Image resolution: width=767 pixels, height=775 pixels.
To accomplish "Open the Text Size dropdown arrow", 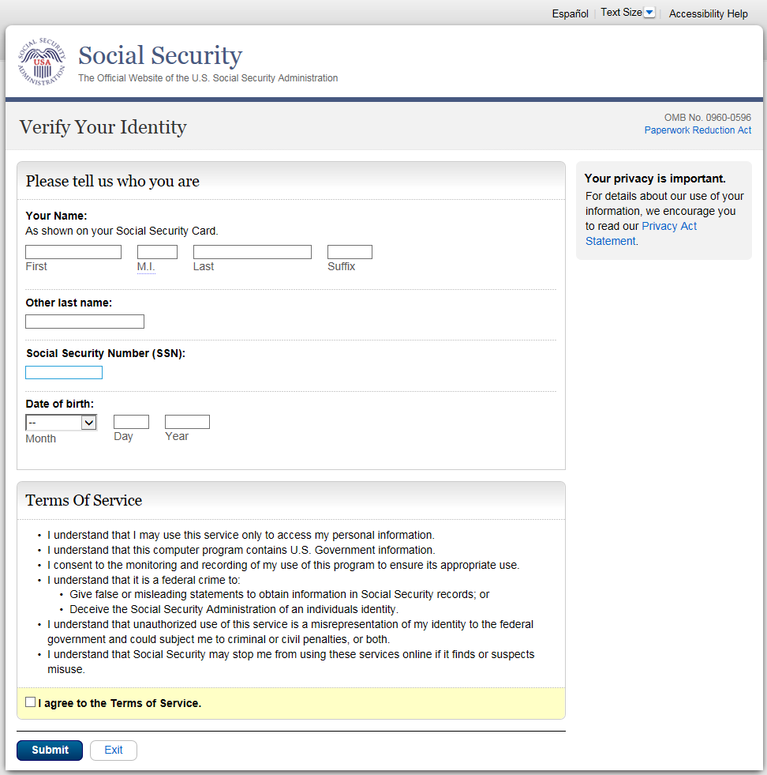I will (649, 13).
